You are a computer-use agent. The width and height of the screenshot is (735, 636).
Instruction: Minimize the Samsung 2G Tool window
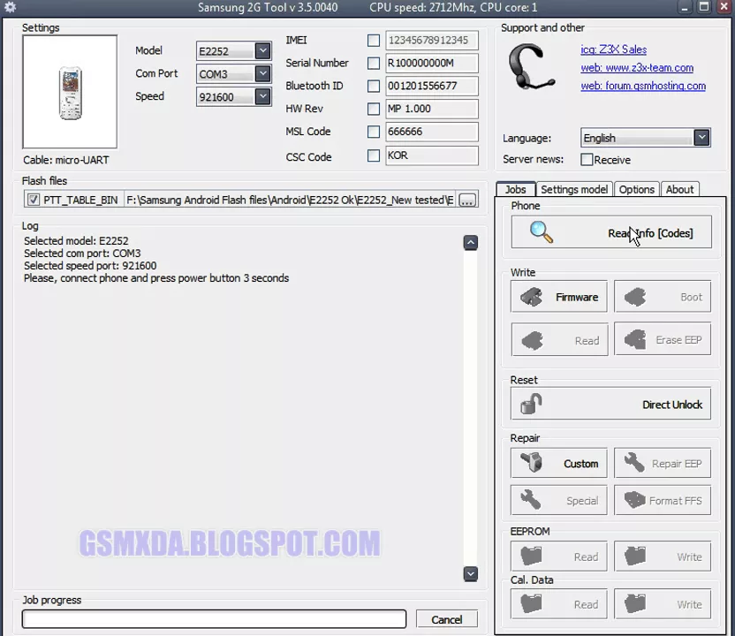point(685,7)
